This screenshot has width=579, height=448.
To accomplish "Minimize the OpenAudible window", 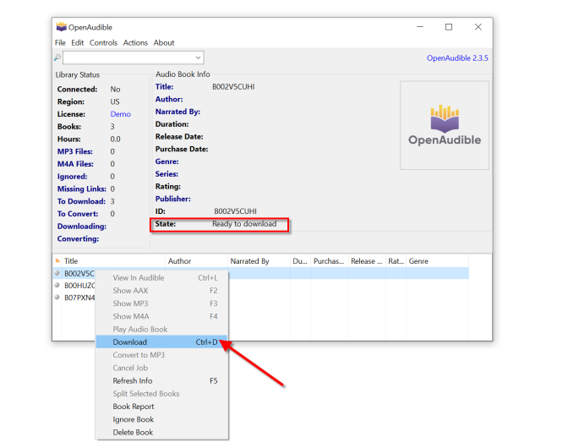I will click(x=420, y=27).
